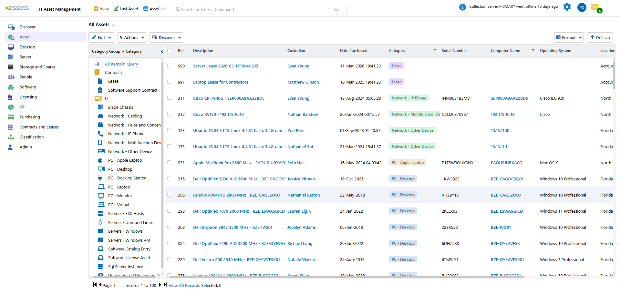Expand the Actions dropdown
The width and height of the screenshot is (620, 294).
click(131, 37)
